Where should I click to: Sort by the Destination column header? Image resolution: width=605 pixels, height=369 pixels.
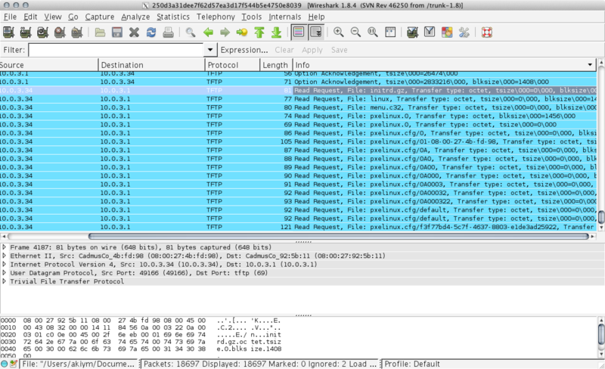pos(151,65)
